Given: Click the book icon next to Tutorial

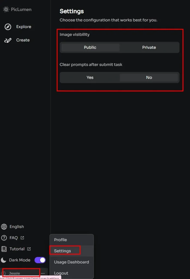Looking at the screenshot, I should point(4,249).
